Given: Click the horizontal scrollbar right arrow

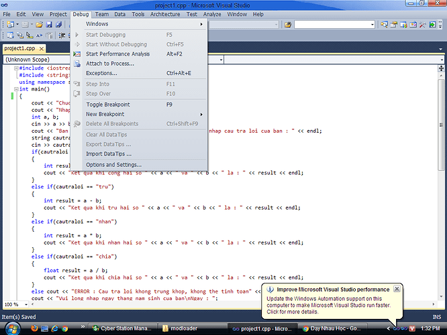Looking at the screenshot, I should coord(434,304).
